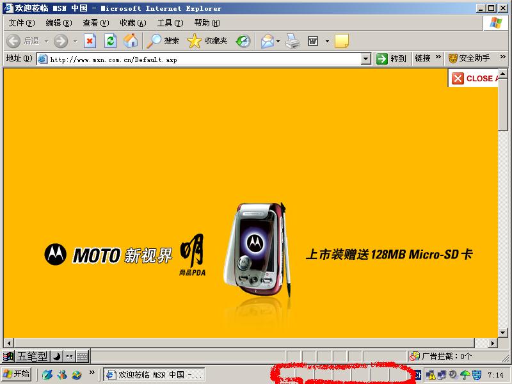
Task: Expand the Back button history dropdown
Action: [46, 42]
